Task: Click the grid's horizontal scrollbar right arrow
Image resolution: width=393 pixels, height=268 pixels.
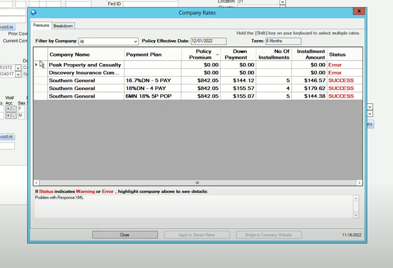Action: click(x=359, y=183)
